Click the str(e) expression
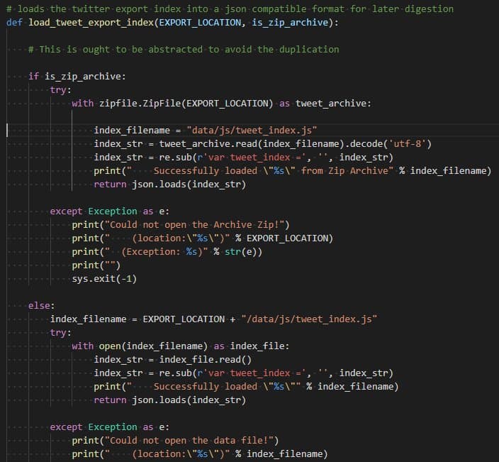 coord(238,252)
